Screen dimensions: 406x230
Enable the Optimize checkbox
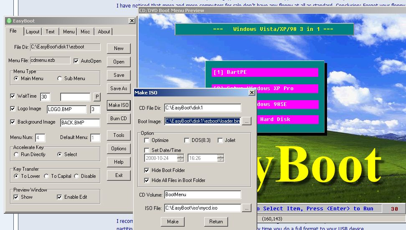point(147,141)
